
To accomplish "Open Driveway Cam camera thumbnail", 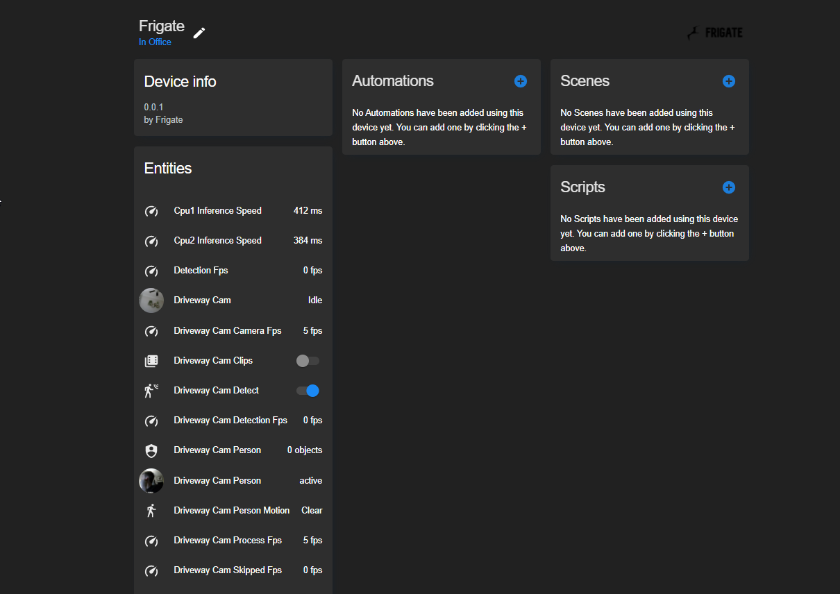I will tap(151, 300).
